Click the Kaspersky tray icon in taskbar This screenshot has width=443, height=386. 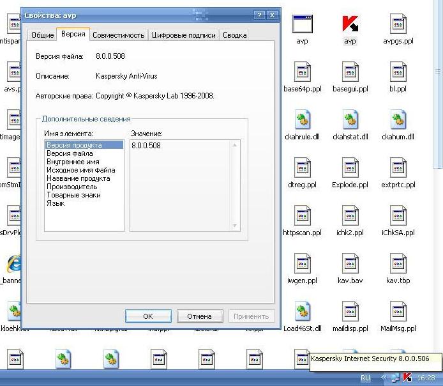[x=407, y=378]
